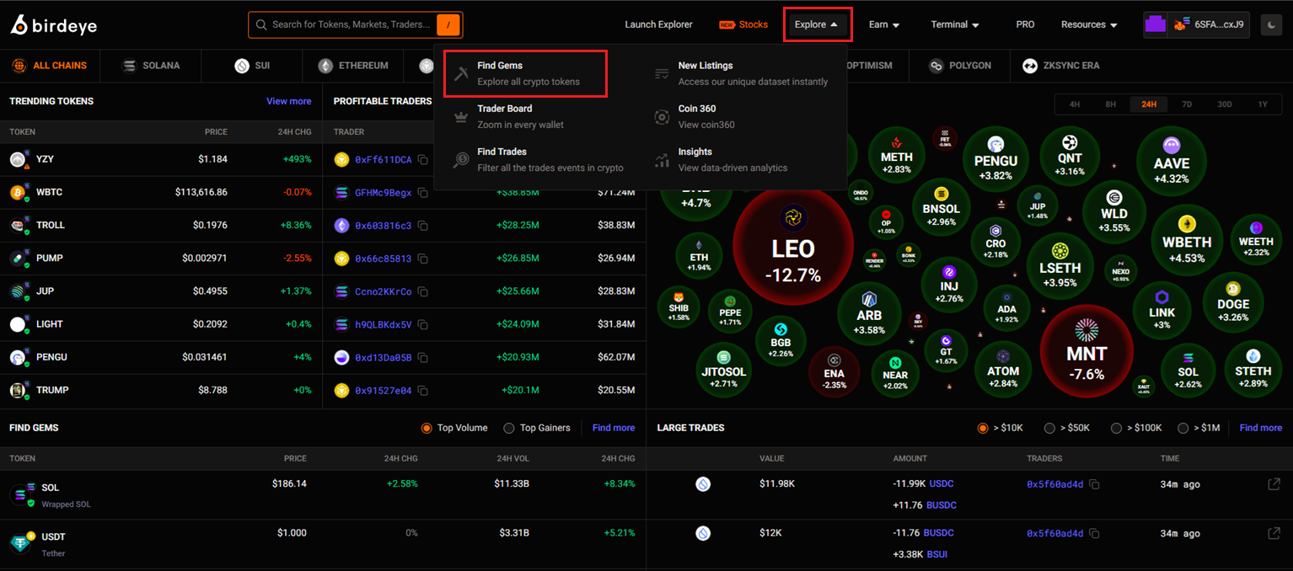Switch to Solana chain tab
1293x571 pixels.
pyautogui.click(x=151, y=66)
